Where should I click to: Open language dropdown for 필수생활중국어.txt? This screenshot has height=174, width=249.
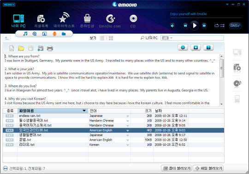tap(128, 121)
